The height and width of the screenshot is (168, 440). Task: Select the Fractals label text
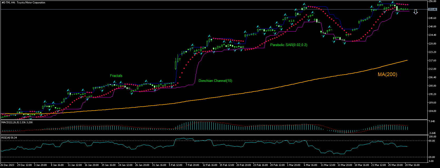click(116, 76)
